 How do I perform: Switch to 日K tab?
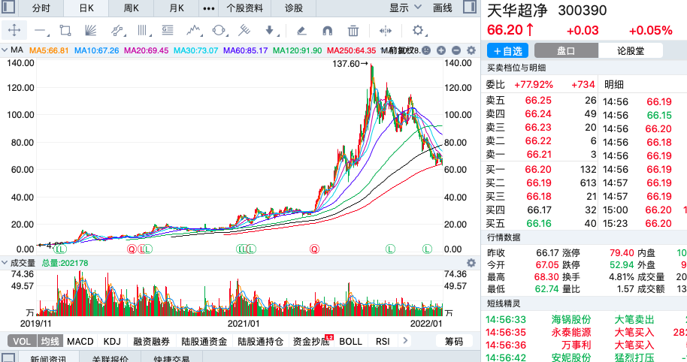(x=86, y=8)
